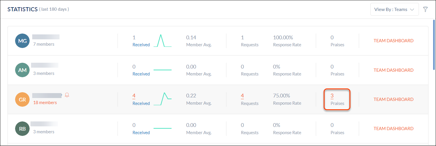Viewport: 436px width, 146px height.
Task: Open the View By : Teams dropdown
Action: tap(394, 9)
